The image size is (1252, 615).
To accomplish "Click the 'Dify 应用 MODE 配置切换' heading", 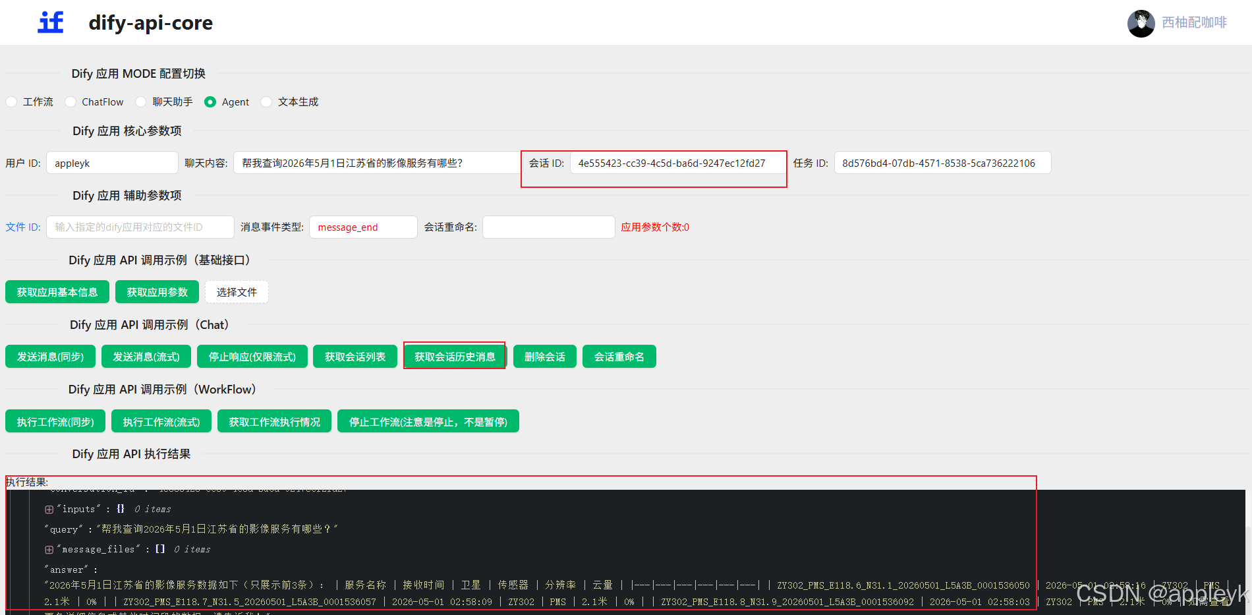I will click(139, 74).
